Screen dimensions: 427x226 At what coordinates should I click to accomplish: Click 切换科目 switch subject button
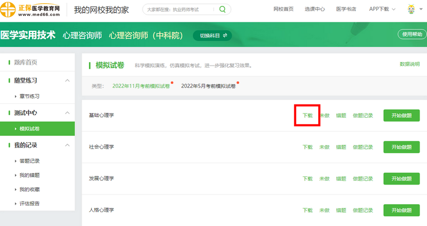click(212, 35)
